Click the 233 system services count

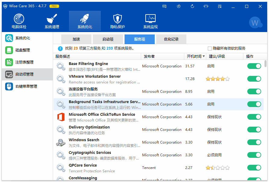click(x=110, y=48)
